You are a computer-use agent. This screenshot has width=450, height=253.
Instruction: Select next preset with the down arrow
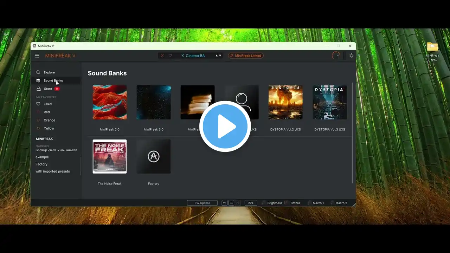[x=220, y=56]
